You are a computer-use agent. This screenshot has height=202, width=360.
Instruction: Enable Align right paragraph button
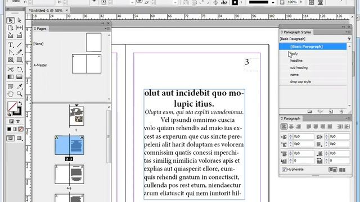pyautogui.click(x=298, y=126)
